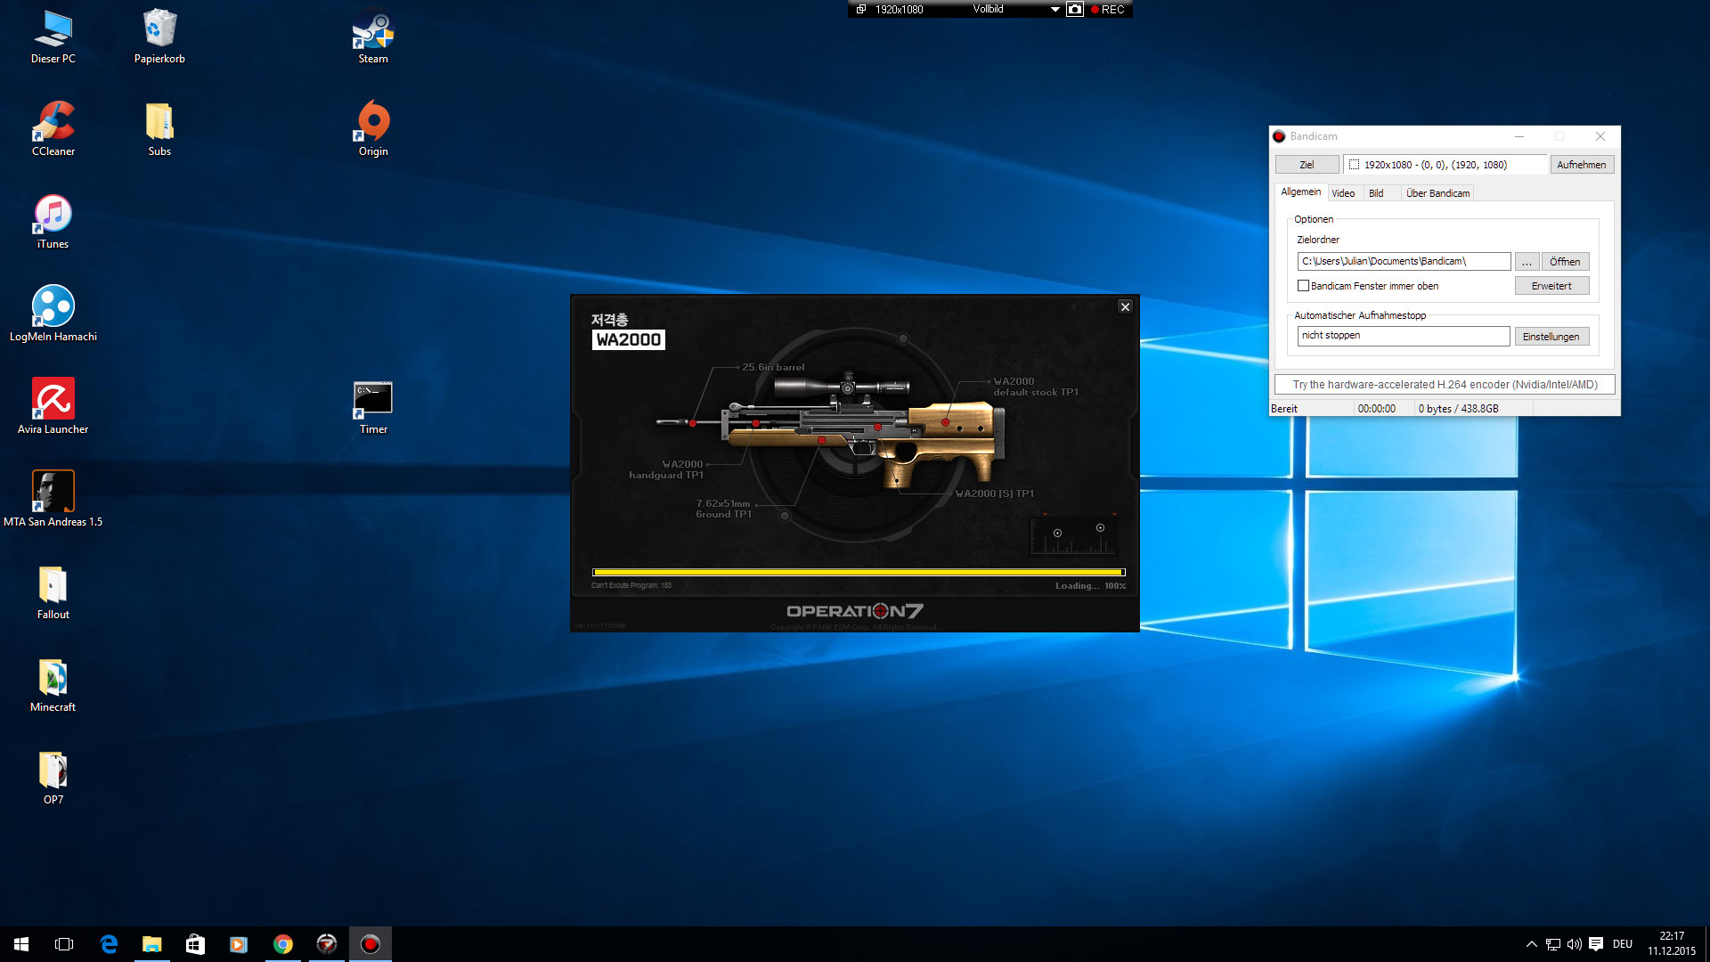This screenshot has width=1710, height=962.
Task: Open Avira Launcher shortcut
Action: (53, 407)
